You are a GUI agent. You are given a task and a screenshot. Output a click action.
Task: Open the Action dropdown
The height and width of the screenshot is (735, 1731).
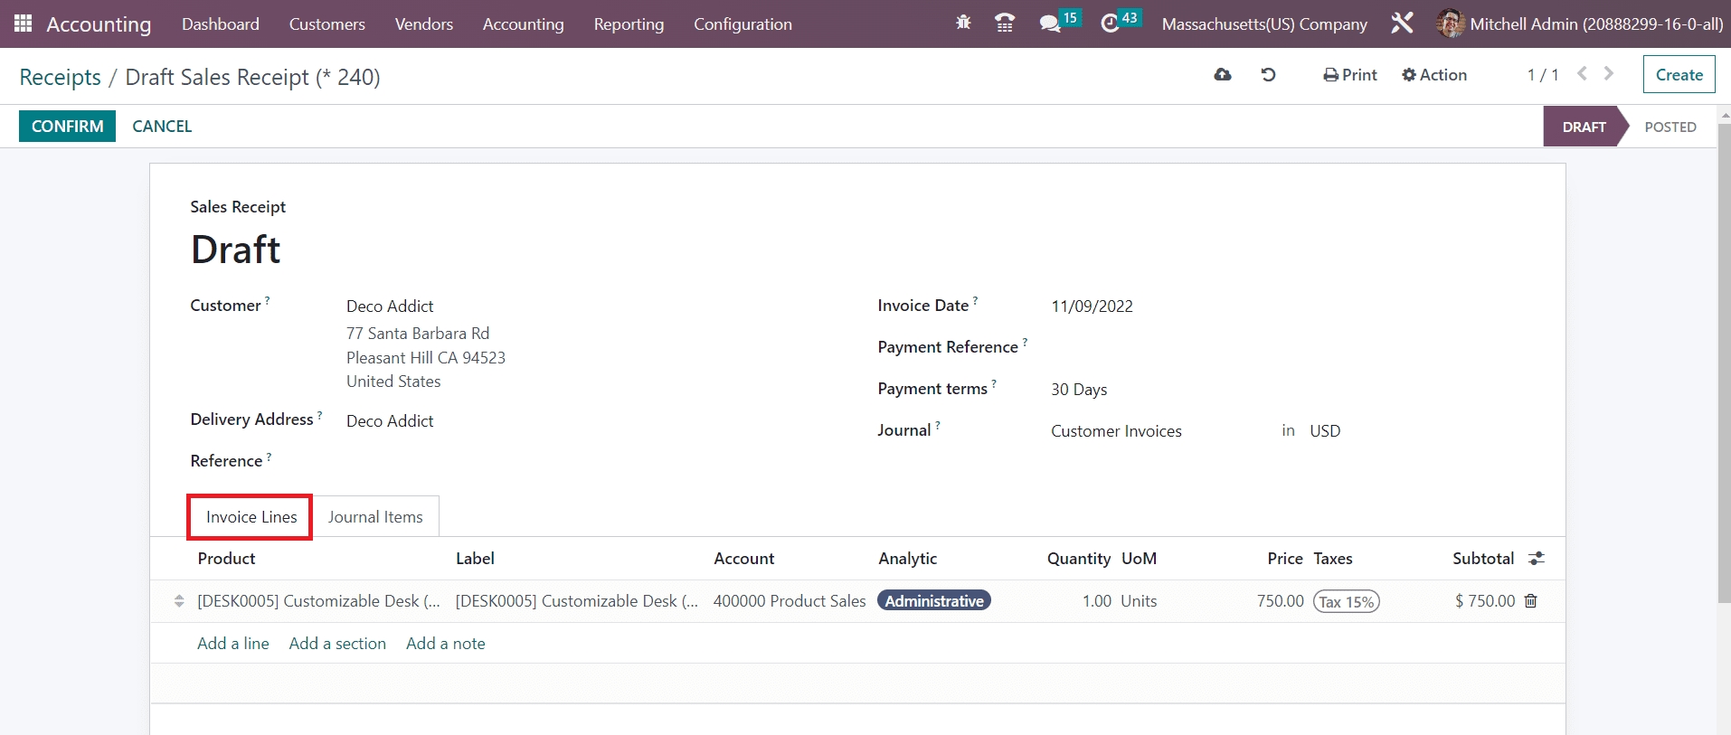coord(1434,75)
